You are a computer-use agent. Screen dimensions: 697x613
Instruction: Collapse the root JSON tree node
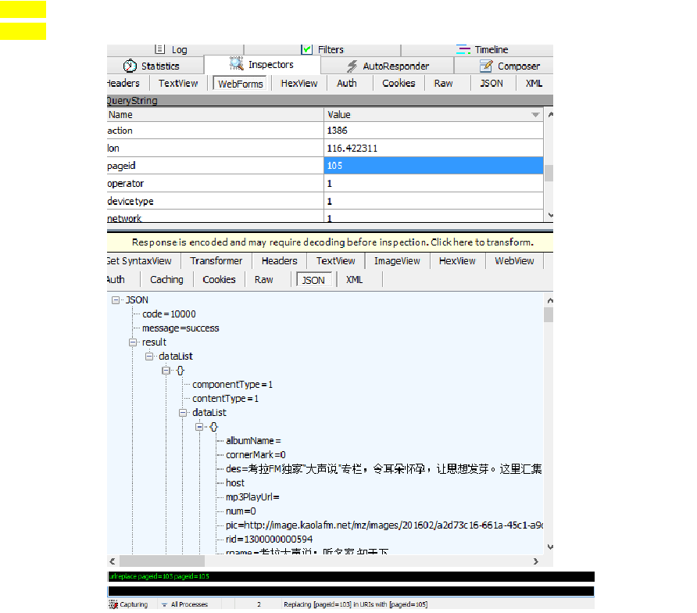pos(116,300)
